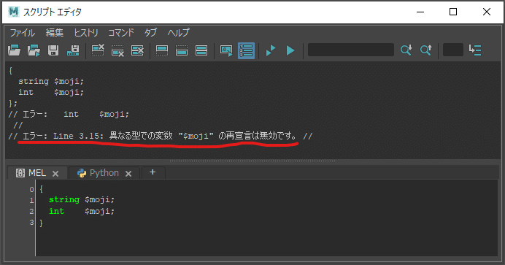Toggle Show Line Numbers icon
Screen dimensions: 505x265
pyautogui.click(x=247, y=50)
